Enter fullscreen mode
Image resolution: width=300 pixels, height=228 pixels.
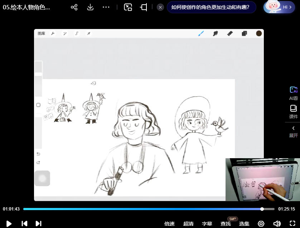coord(292,224)
